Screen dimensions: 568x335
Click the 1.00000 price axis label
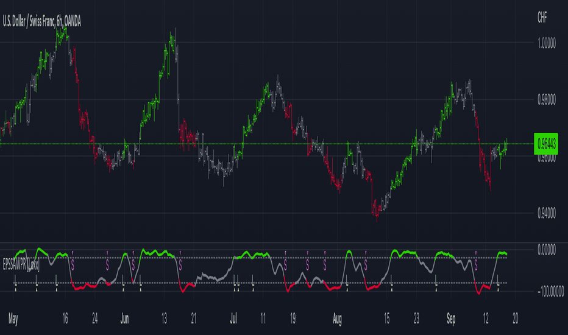click(x=547, y=44)
